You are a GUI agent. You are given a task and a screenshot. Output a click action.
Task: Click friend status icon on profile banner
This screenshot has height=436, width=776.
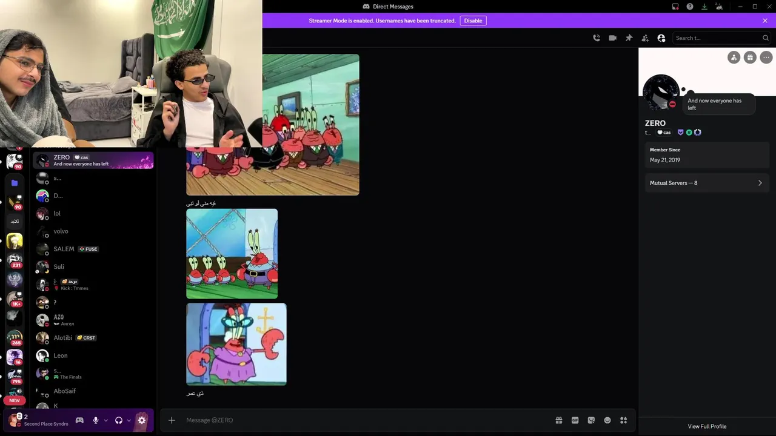(734, 58)
